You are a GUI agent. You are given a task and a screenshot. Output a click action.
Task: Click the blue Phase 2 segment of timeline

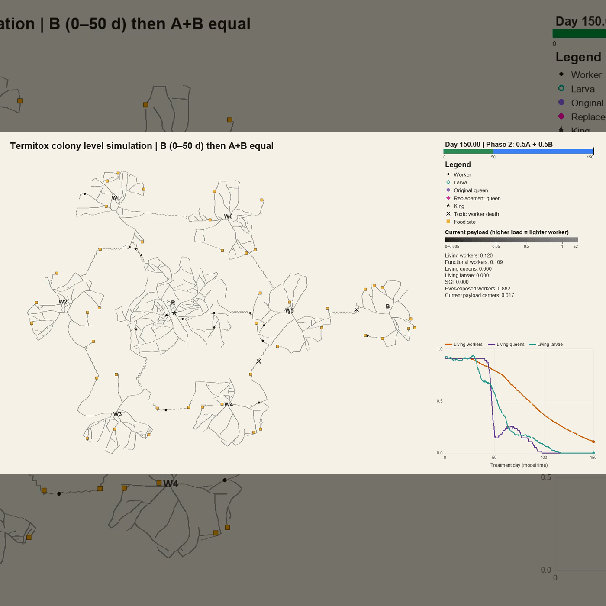[543, 151]
